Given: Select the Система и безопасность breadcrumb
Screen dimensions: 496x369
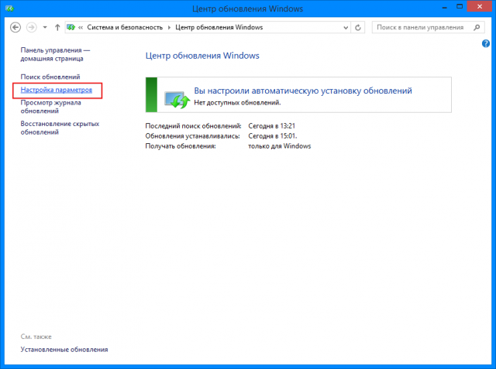Looking at the screenshot, I should click(x=125, y=27).
